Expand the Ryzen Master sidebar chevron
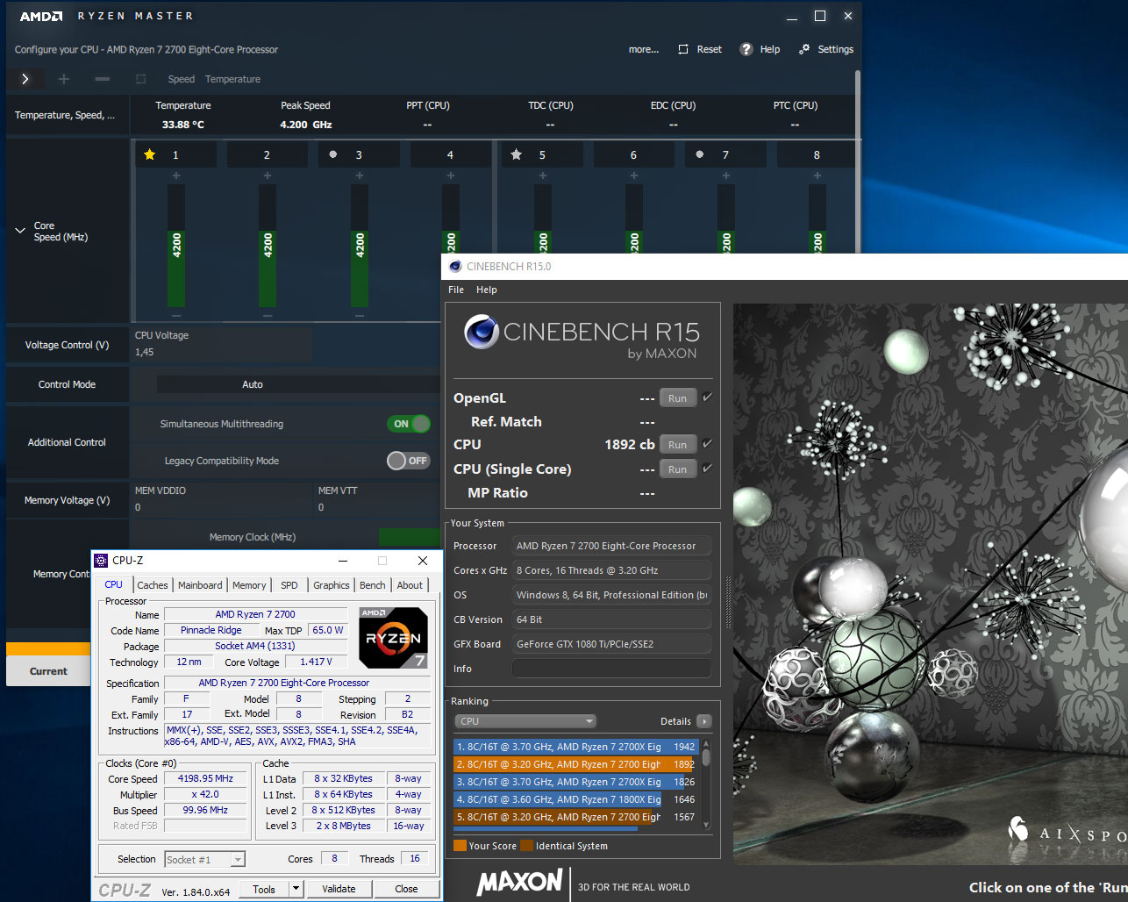Image resolution: width=1128 pixels, height=902 pixels. click(25, 79)
